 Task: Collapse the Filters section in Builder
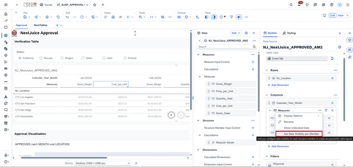267,156
